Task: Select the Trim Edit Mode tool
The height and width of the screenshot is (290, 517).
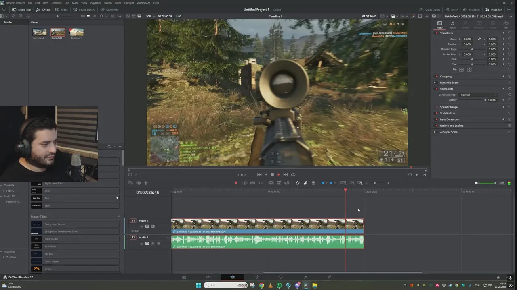Action: [x=244, y=183]
